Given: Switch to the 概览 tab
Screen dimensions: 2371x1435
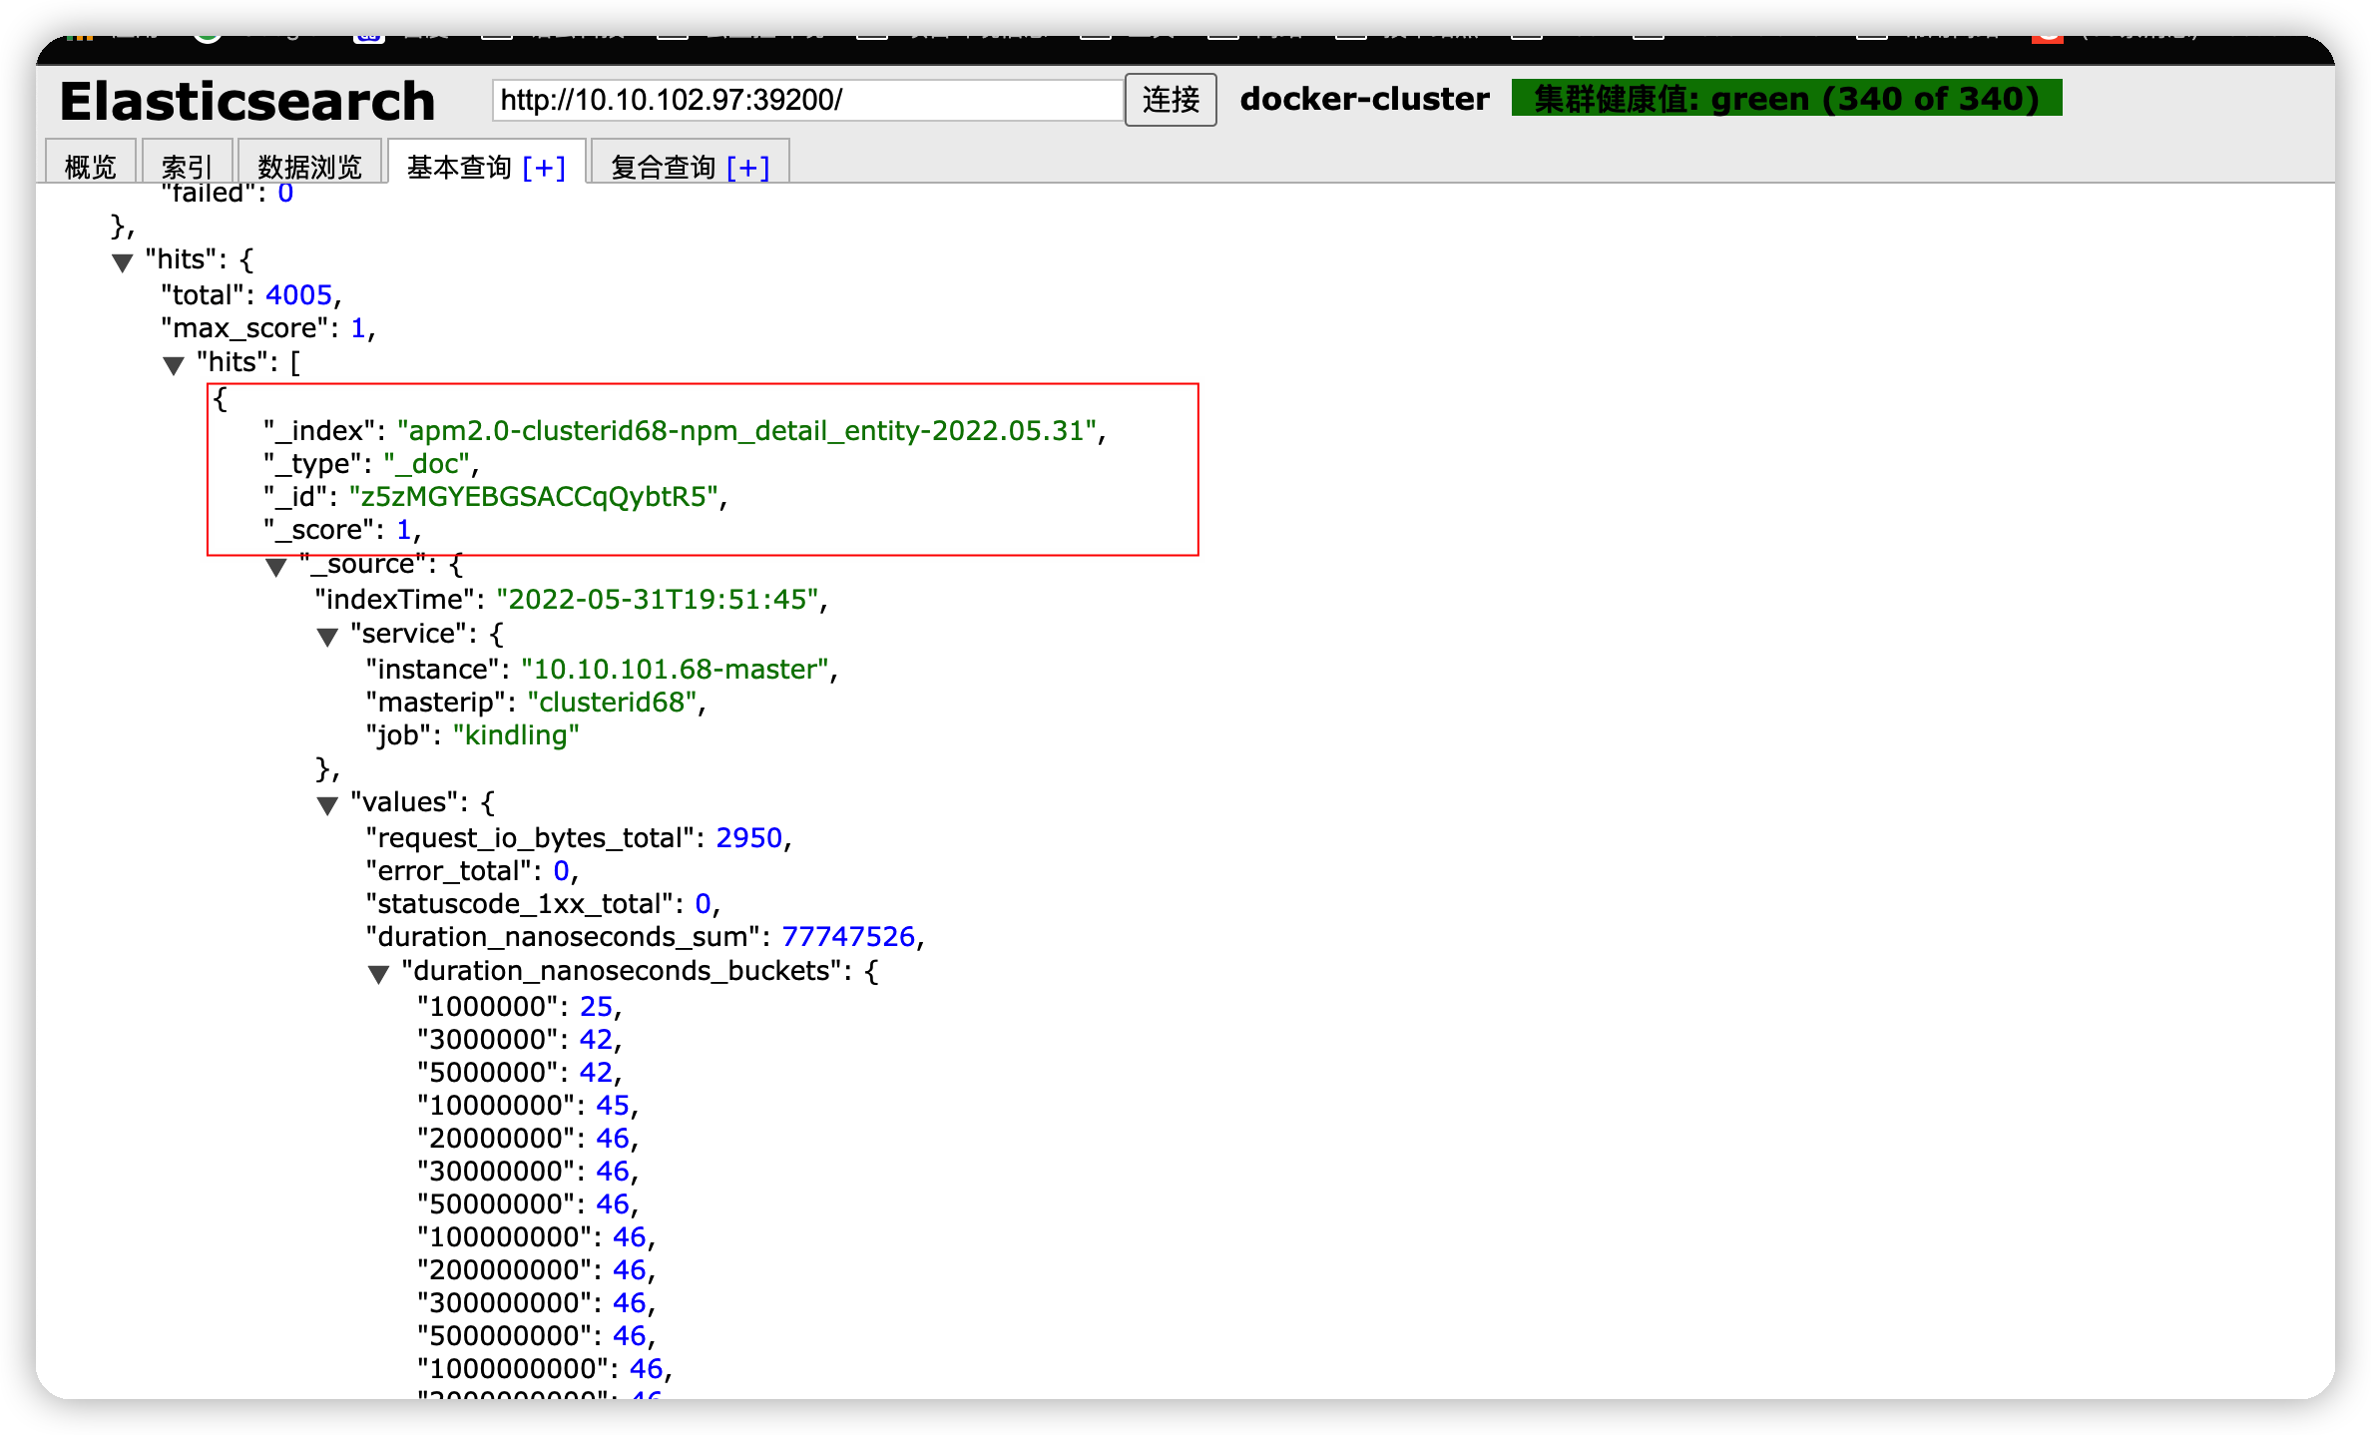Looking at the screenshot, I should tap(91, 166).
